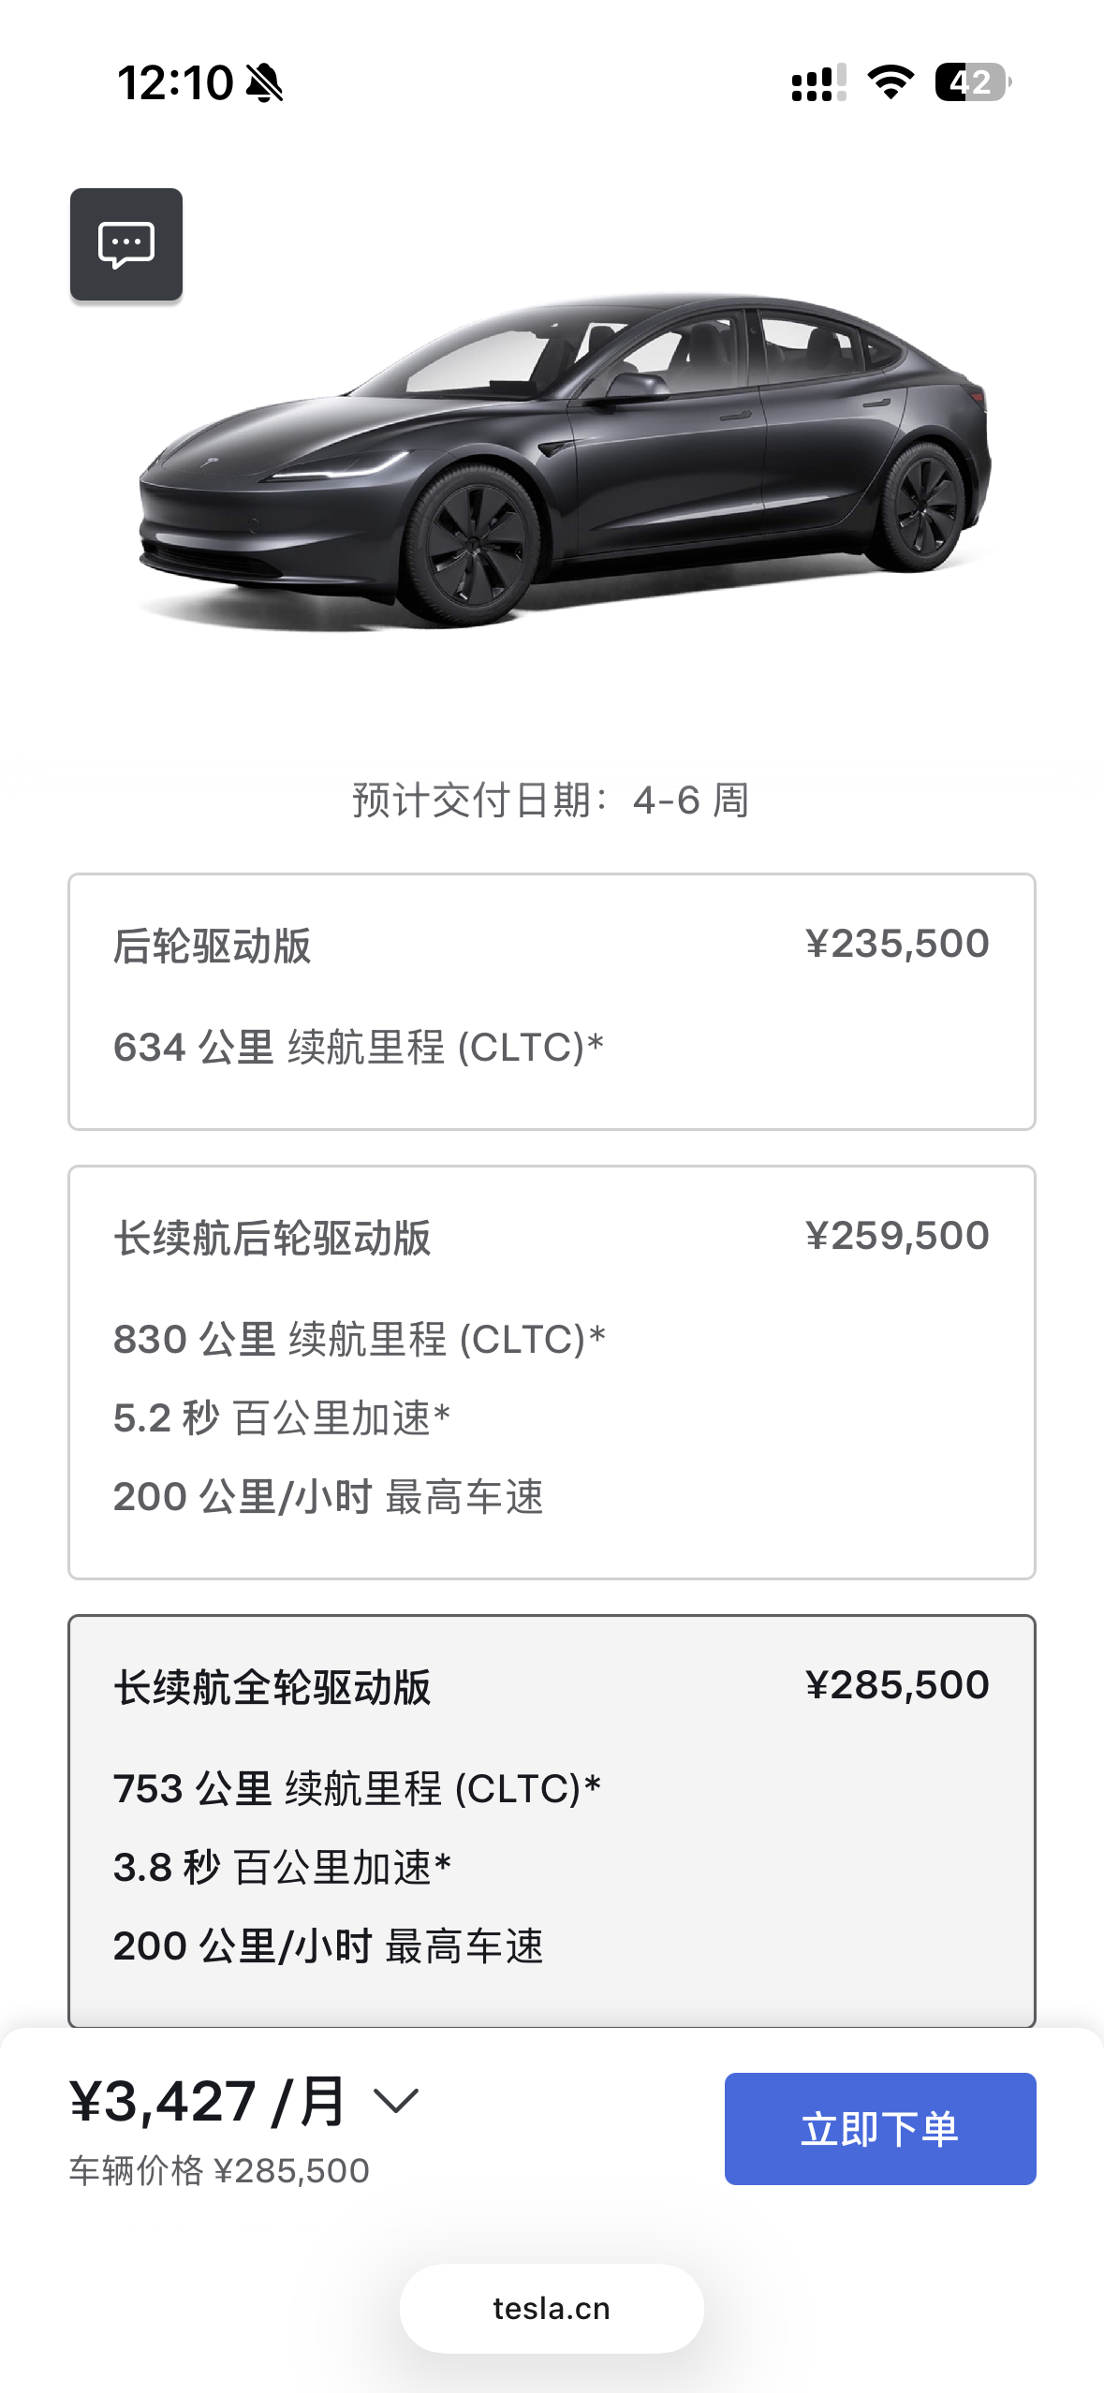Open the chat message icon button
1104x2393 pixels.
click(x=126, y=244)
